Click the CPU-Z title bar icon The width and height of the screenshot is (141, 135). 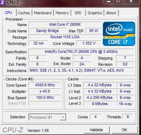(2, 2)
